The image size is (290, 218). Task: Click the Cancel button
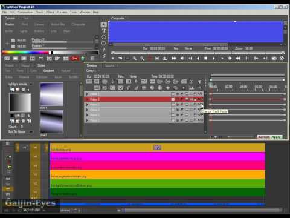[x=264, y=137]
